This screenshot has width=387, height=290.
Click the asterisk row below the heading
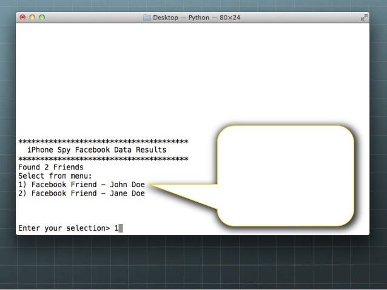[x=103, y=159]
